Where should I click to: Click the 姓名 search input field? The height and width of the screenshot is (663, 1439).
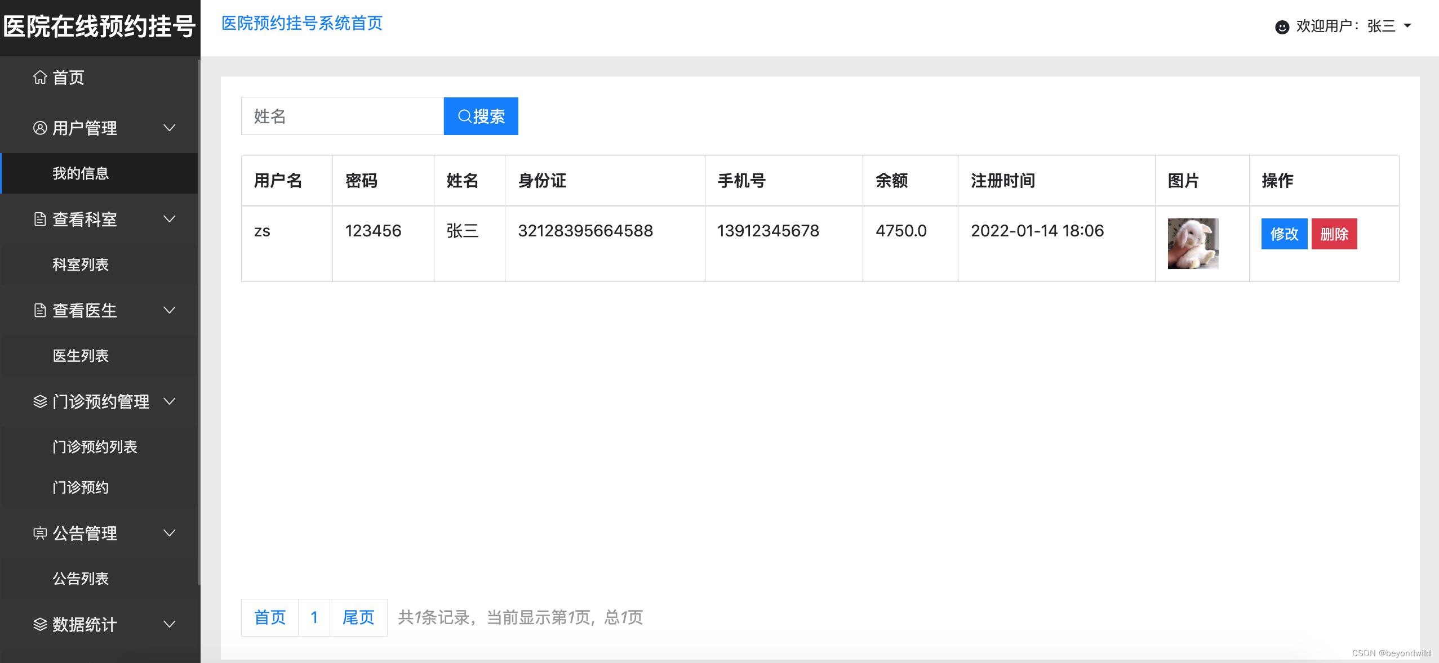point(341,116)
